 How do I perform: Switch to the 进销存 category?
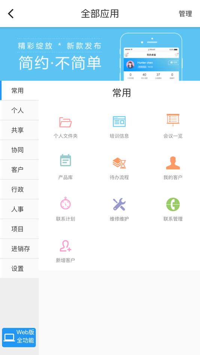(x=19, y=248)
